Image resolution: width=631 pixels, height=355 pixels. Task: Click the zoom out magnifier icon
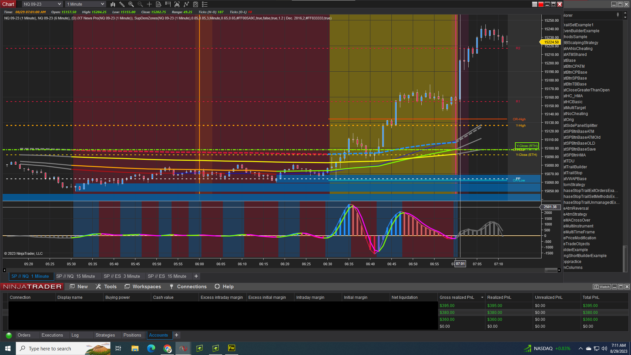click(140, 4)
